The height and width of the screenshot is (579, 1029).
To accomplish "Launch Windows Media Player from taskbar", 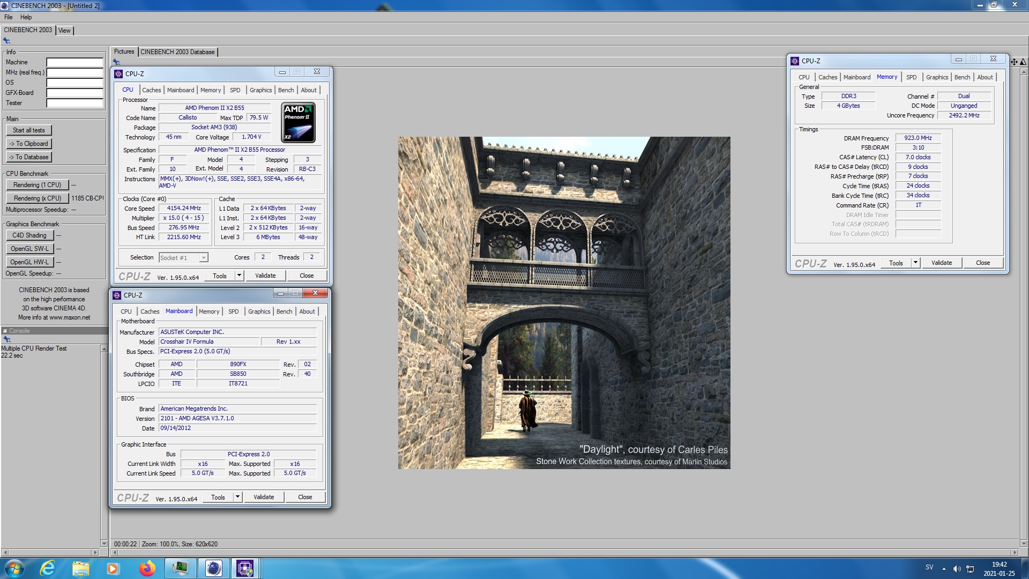I will pyautogui.click(x=113, y=568).
